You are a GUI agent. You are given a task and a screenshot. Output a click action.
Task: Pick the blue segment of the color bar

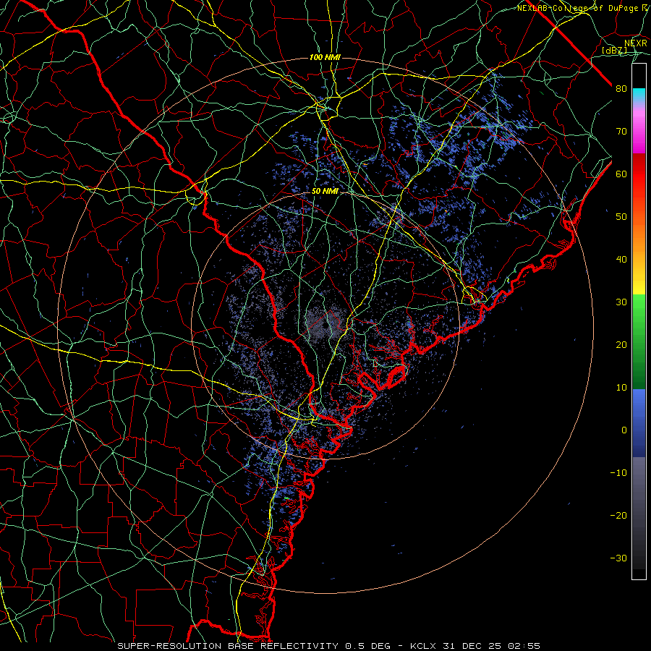click(639, 423)
